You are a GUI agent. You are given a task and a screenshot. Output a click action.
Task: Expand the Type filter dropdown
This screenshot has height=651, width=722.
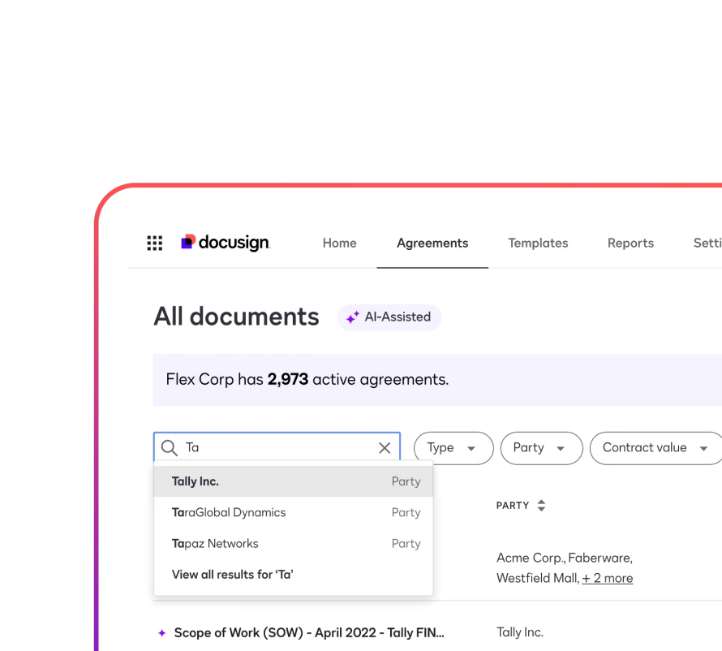pyautogui.click(x=453, y=448)
